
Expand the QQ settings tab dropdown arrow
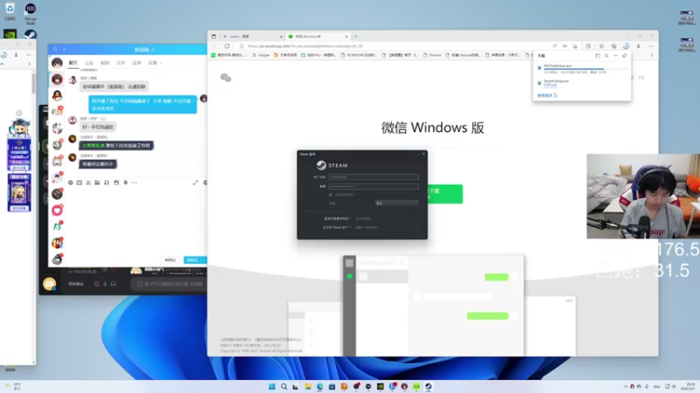[161, 63]
